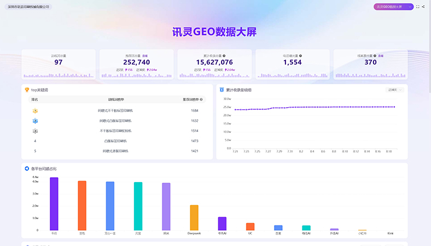Image resolution: width=431 pixels, height=246 pixels.
Task: Click the 7.21 date label on line chart
Action: point(235,151)
